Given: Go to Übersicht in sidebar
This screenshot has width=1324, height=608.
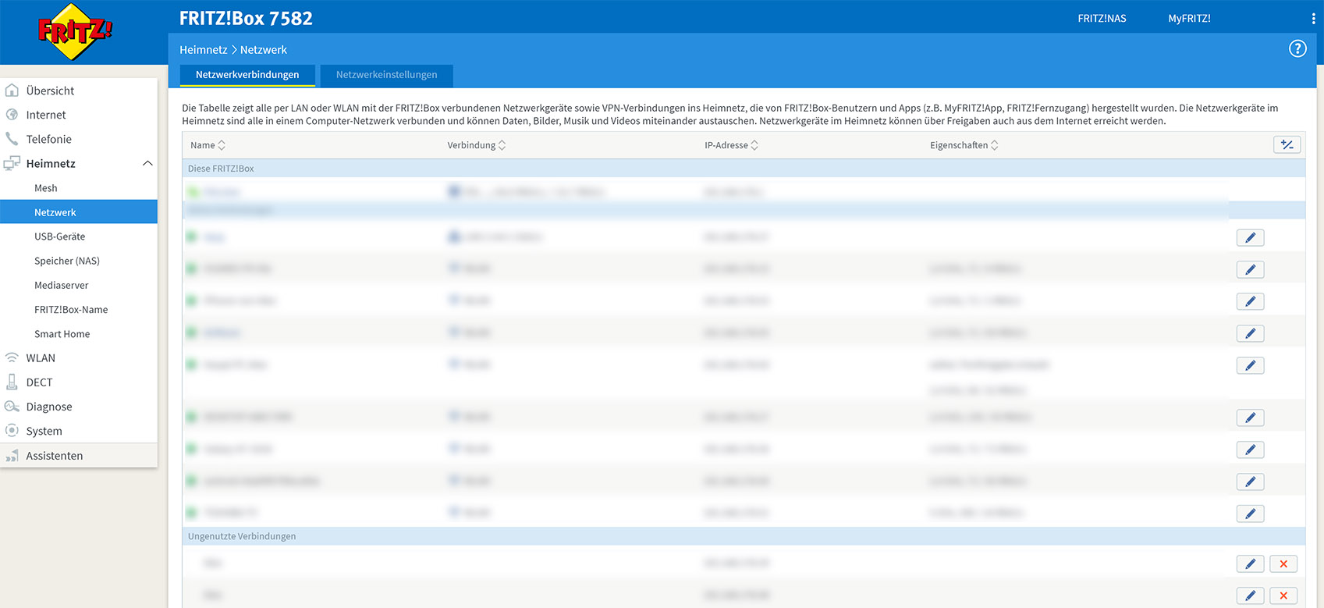Looking at the screenshot, I should tap(79, 91).
